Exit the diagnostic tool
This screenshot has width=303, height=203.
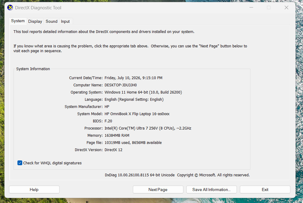(x=265, y=190)
